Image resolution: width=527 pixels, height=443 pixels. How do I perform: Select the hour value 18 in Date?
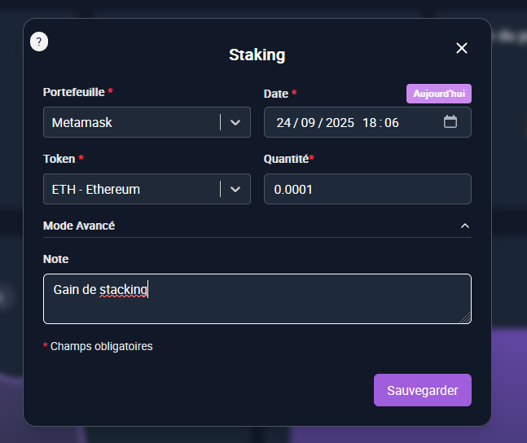[370, 123]
